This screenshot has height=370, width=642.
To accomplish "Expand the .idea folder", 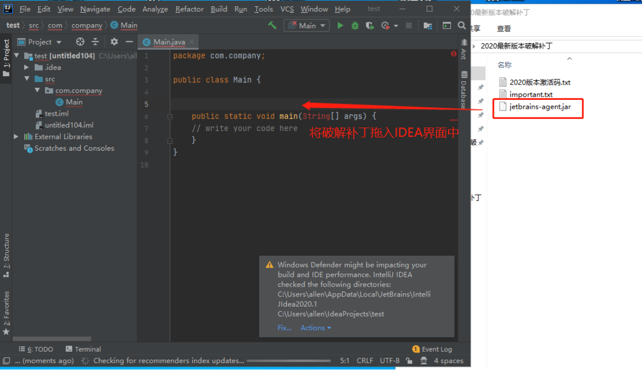I will pyautogui.click(x=26, y=67).
